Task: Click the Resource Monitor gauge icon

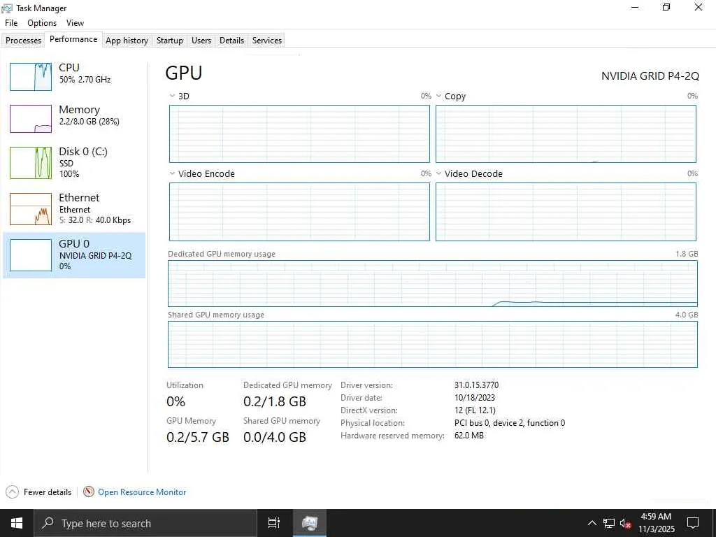Action: click(89, 492)
